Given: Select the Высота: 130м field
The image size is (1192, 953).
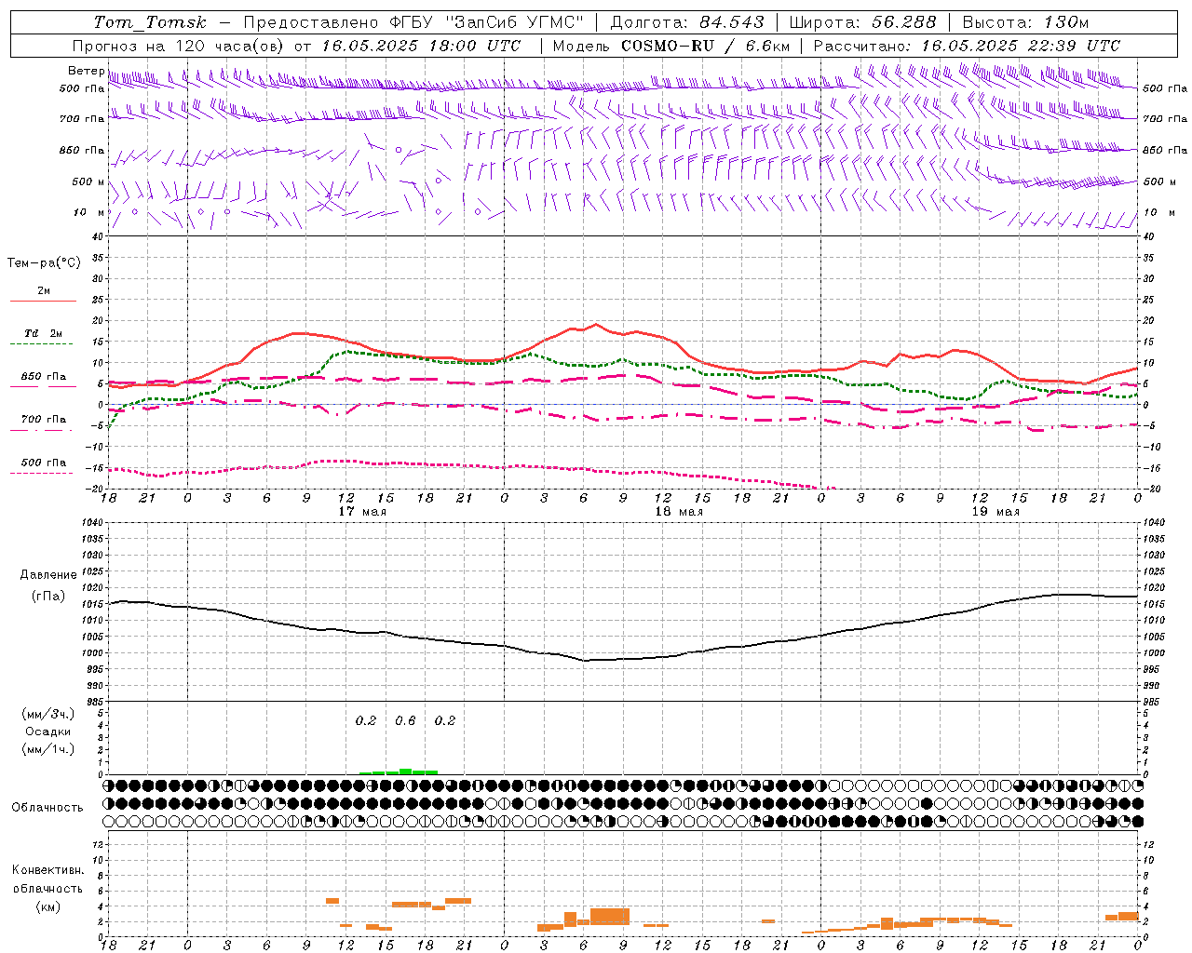Looking at the screenshot, I should tap(1024, 22).
